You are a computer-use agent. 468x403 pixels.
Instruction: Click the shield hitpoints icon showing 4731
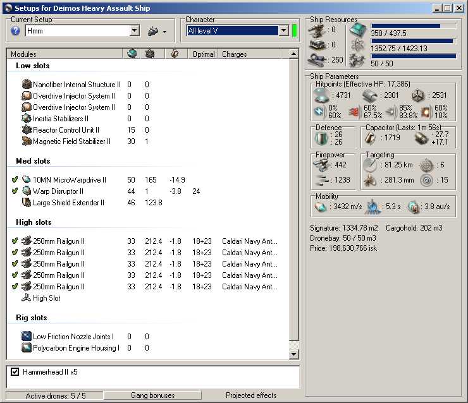tap(321, 95)
